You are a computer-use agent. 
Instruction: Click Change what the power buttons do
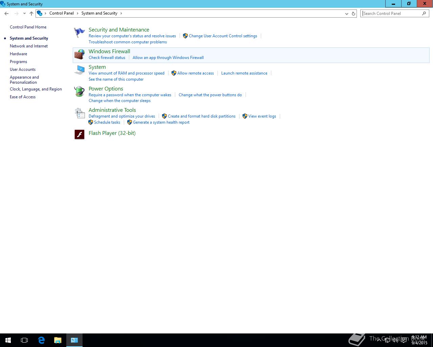210,95
